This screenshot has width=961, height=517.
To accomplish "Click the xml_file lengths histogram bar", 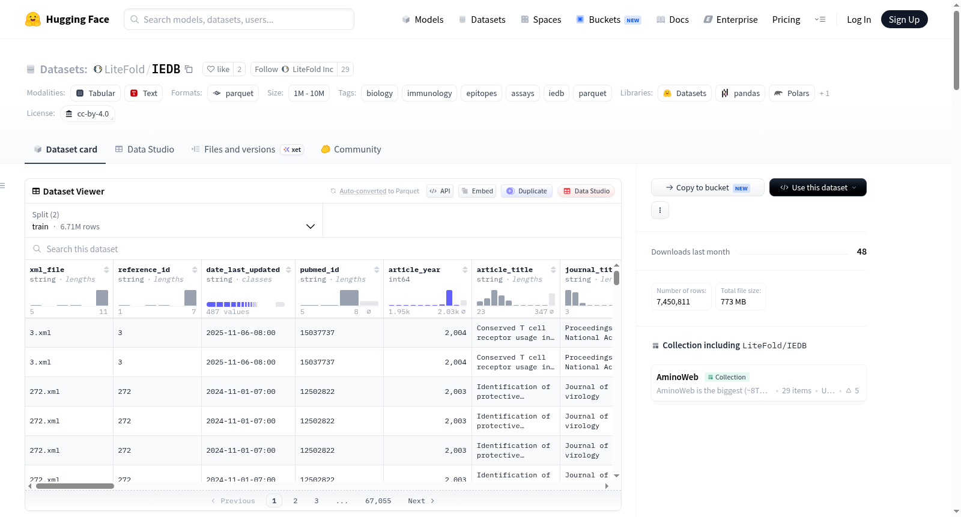I will pos(102,298).
